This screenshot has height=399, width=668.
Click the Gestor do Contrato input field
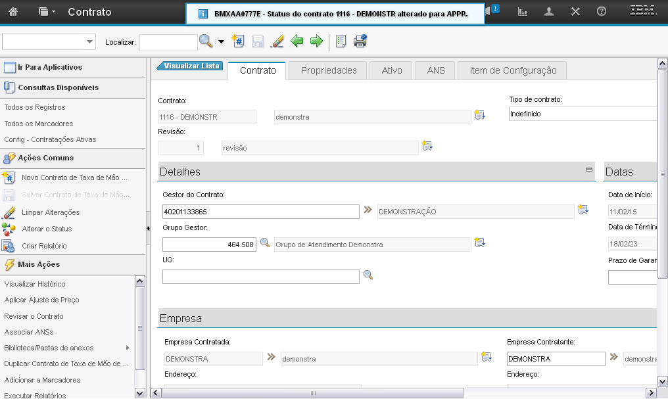click(261, 212)
